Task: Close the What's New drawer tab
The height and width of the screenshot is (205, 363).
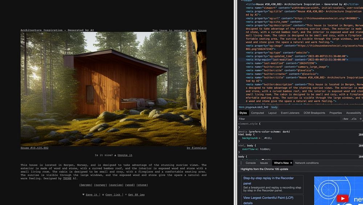Action: tap(291, 163)
